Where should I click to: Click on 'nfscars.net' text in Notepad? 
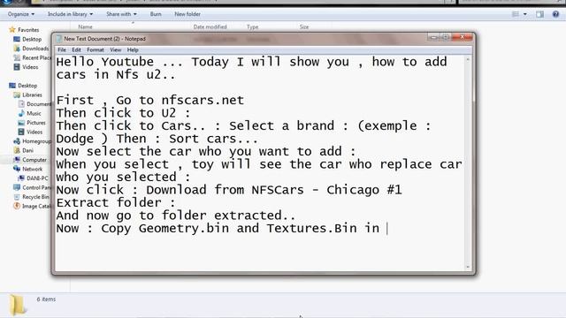coord(203,100)
